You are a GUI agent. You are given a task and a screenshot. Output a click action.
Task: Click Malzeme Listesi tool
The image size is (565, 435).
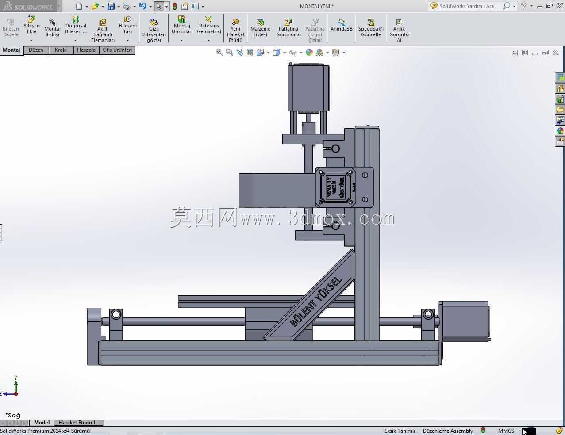pos(260,28)
